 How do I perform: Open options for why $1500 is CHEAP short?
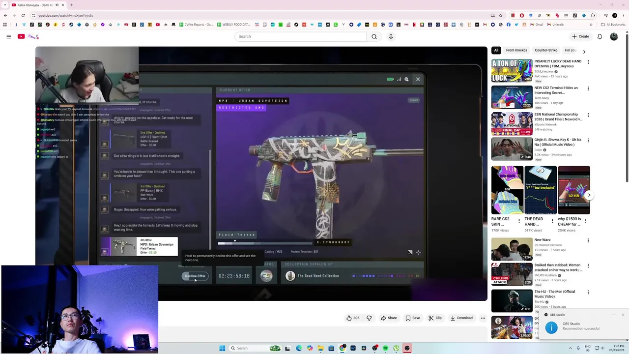(x=585, y=221)
